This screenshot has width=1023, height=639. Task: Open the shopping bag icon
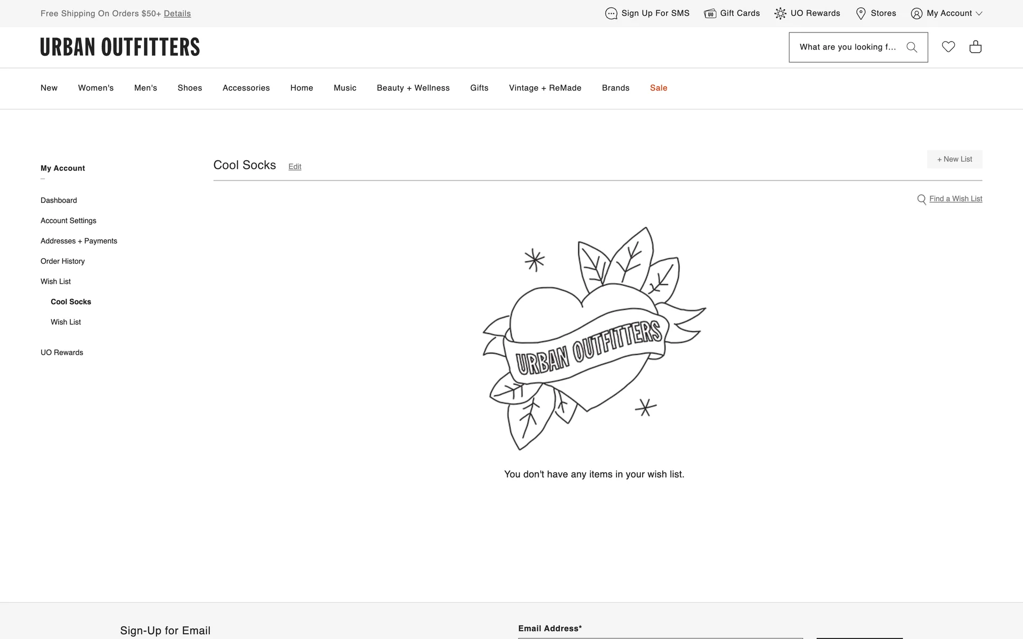[x=975, y=47]
